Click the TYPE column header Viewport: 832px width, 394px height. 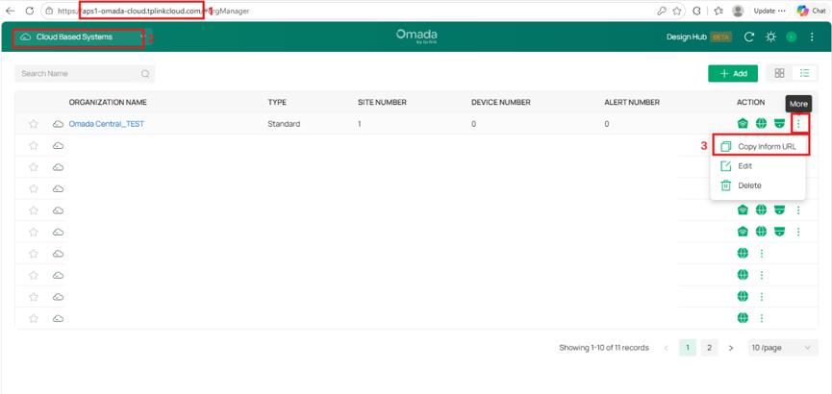[277, 103]
